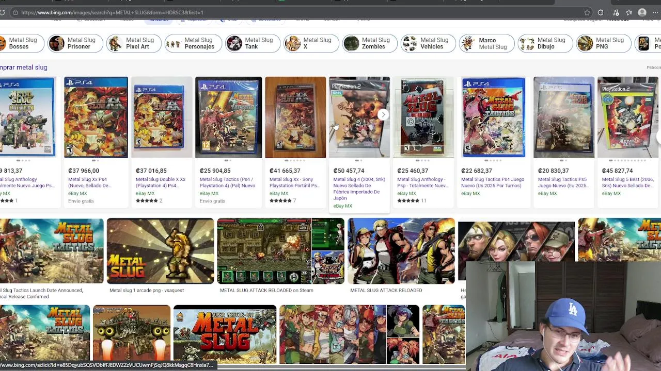Click the ₡41 665,37 price
This screenshot has height=371, width=661.
click(285, 171)
